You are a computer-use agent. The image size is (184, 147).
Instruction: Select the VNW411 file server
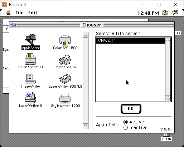pyautogui.click(x=131, y=41)
